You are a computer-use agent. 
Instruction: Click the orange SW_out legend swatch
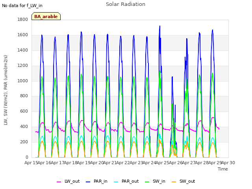(x=174, y=182)
